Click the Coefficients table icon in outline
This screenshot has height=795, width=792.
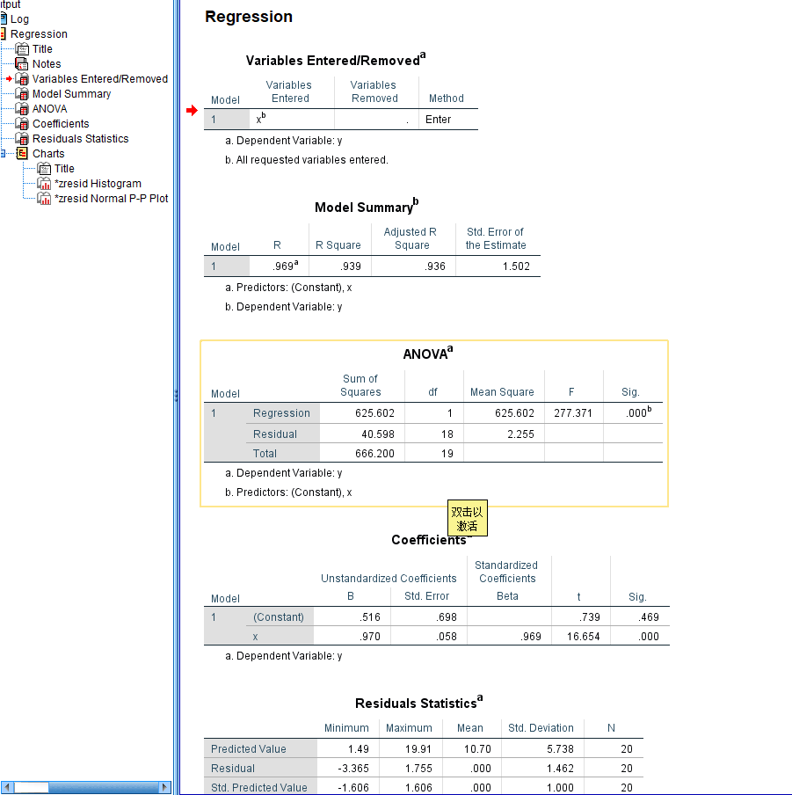[22, 124]
